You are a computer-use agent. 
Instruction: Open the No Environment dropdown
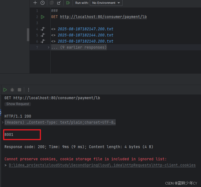106,3
